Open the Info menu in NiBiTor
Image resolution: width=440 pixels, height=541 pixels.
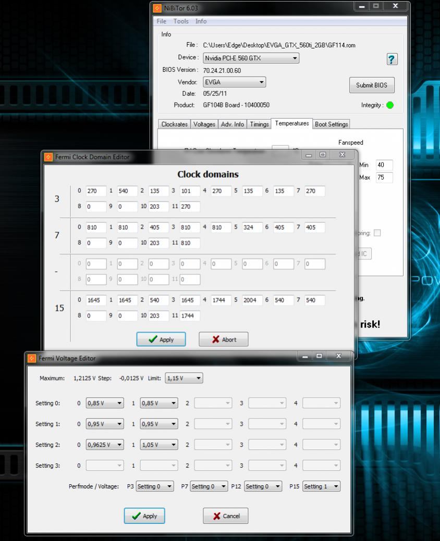201,21
